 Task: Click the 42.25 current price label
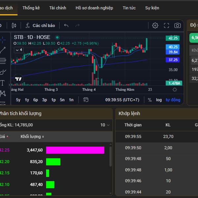(173, 38)
